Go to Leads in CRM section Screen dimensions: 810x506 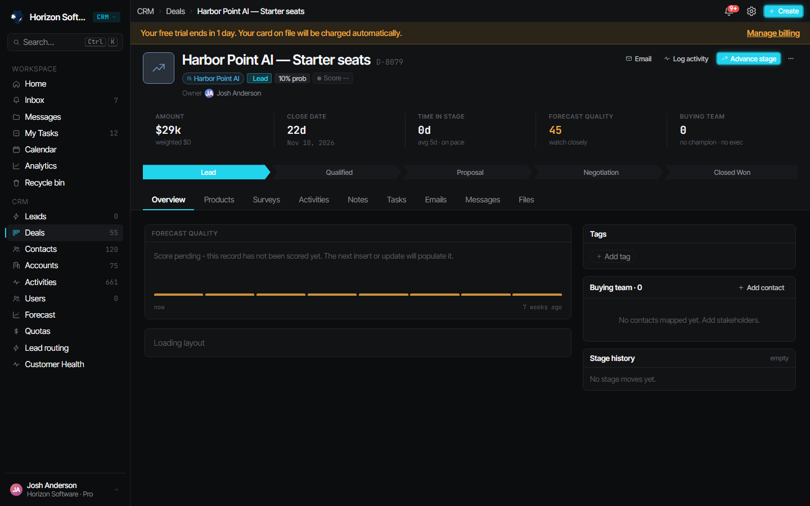(65, 216)
